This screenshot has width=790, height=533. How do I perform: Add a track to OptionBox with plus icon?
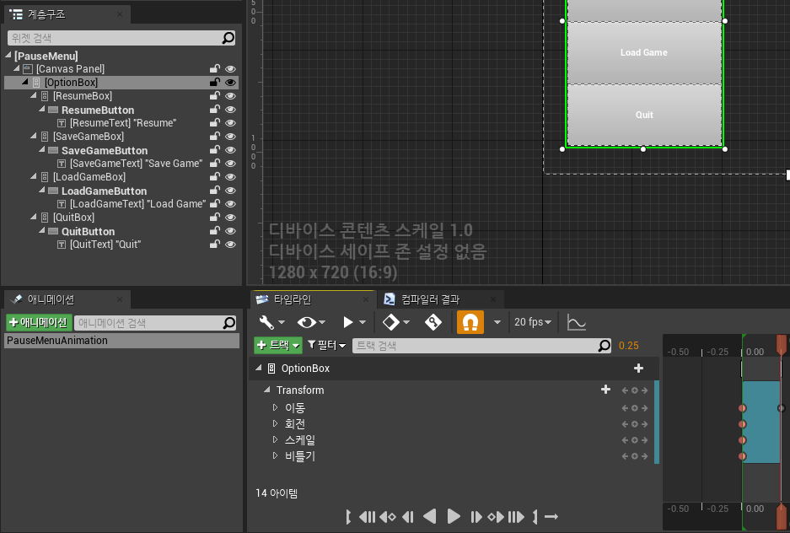pos(638,369)
